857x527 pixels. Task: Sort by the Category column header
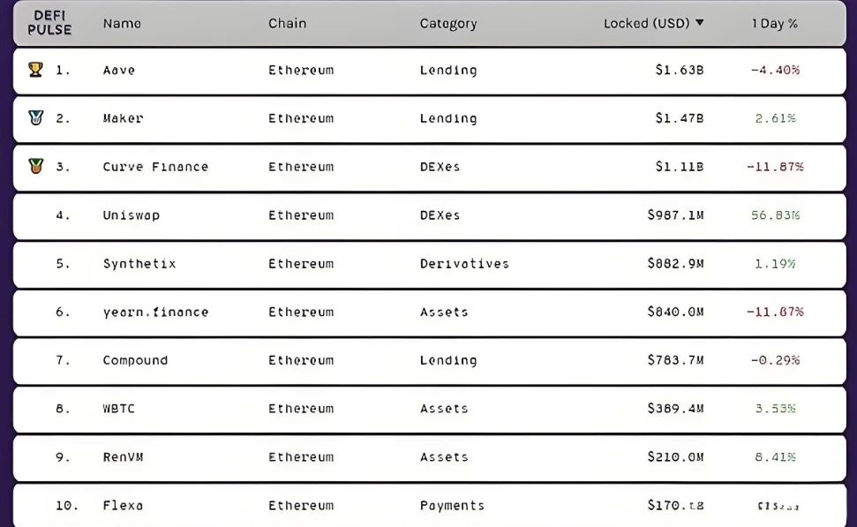coord(448,24)
